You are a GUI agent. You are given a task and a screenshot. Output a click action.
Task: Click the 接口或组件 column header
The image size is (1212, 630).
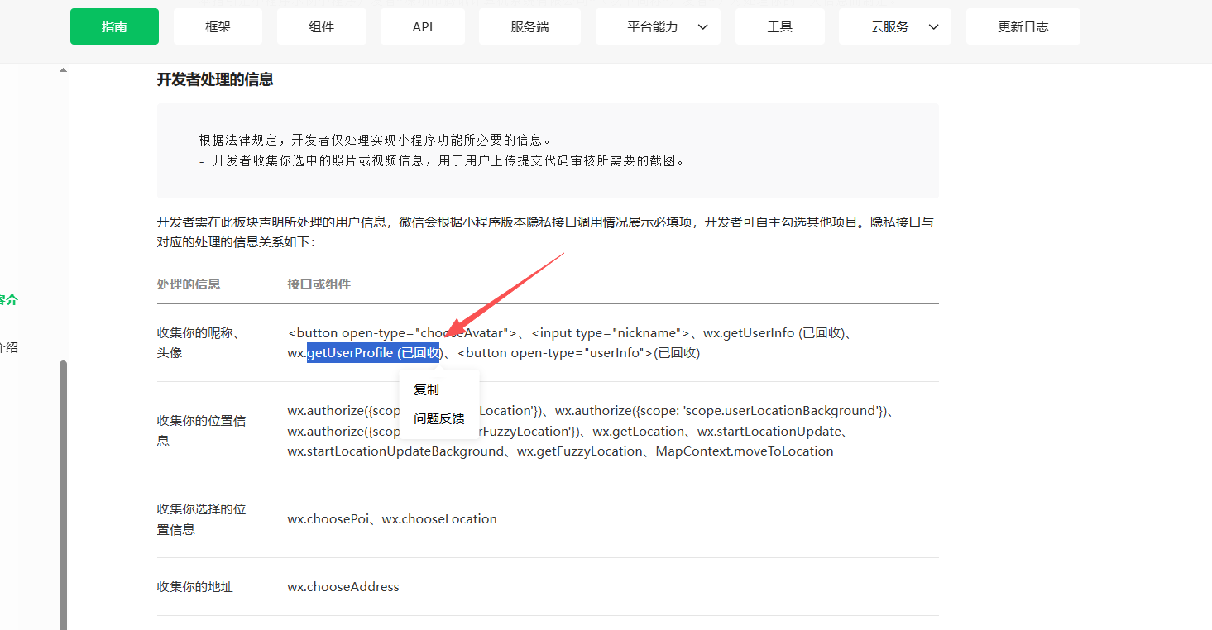(x=319, y=284)
